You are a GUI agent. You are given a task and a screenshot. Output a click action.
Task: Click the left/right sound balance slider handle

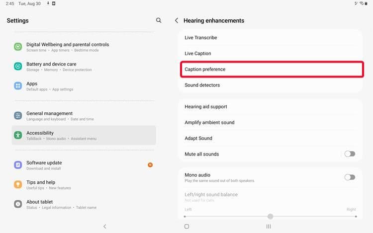click(270, 216)
